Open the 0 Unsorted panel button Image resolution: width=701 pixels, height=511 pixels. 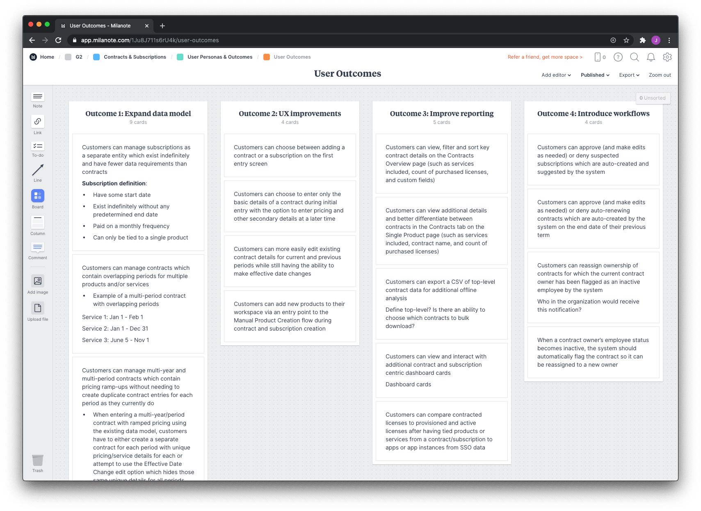(x=653, y=98)
